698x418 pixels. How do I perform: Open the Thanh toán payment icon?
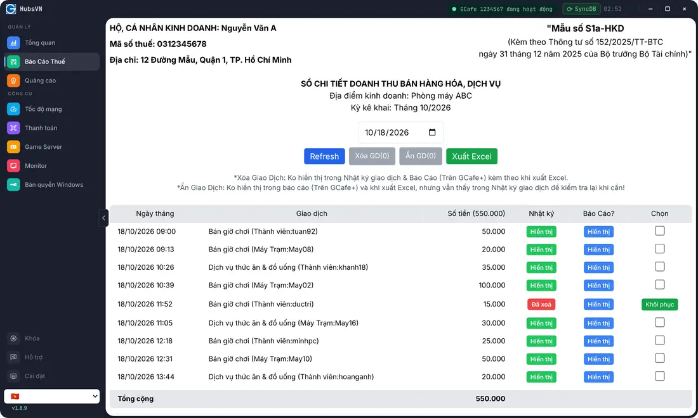coord(13,128)
